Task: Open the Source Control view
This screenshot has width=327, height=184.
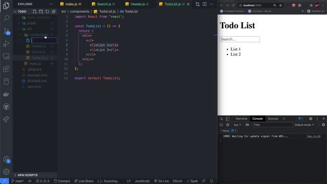Action: coord(6,31)
